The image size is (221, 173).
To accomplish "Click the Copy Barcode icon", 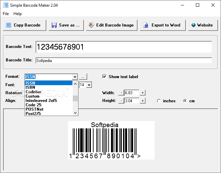I will pyautogui.click(x=8, y=25).
